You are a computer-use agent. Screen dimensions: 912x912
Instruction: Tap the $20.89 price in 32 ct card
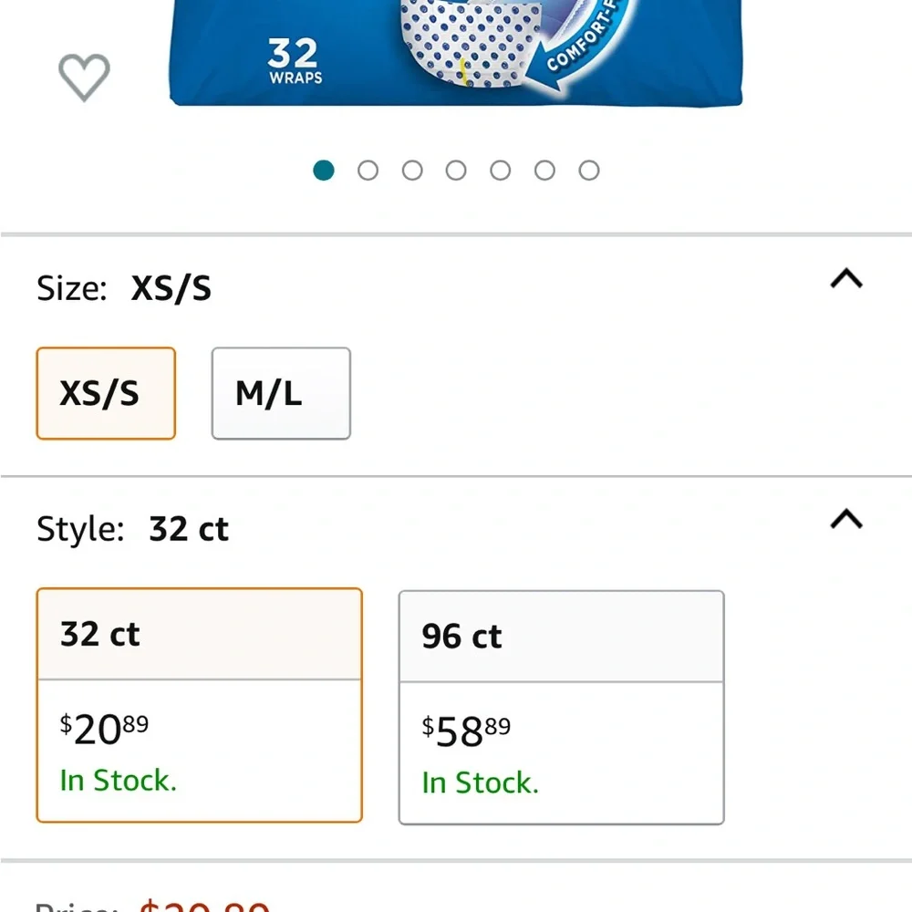tap(105, 730)
